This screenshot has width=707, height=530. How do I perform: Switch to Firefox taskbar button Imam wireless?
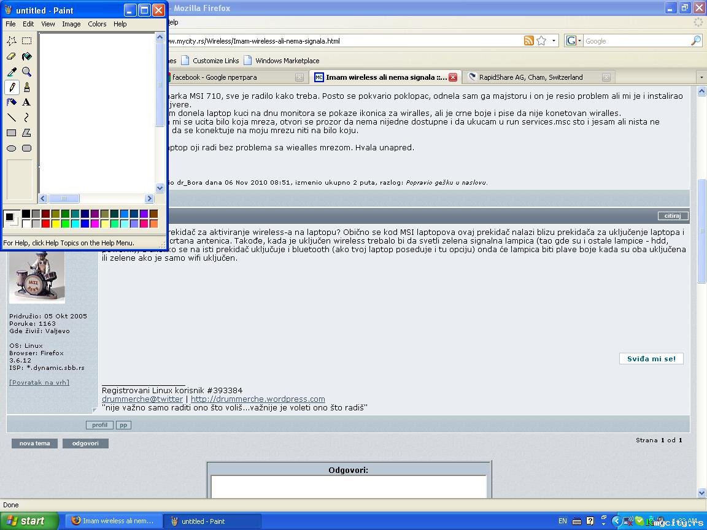tap(114, 521)
